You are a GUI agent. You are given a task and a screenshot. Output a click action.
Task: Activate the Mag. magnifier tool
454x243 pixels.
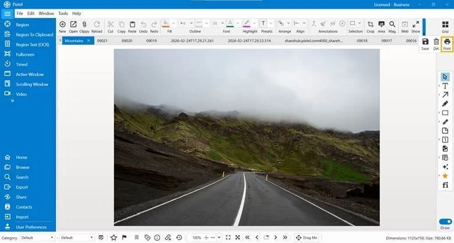point(392,24)
